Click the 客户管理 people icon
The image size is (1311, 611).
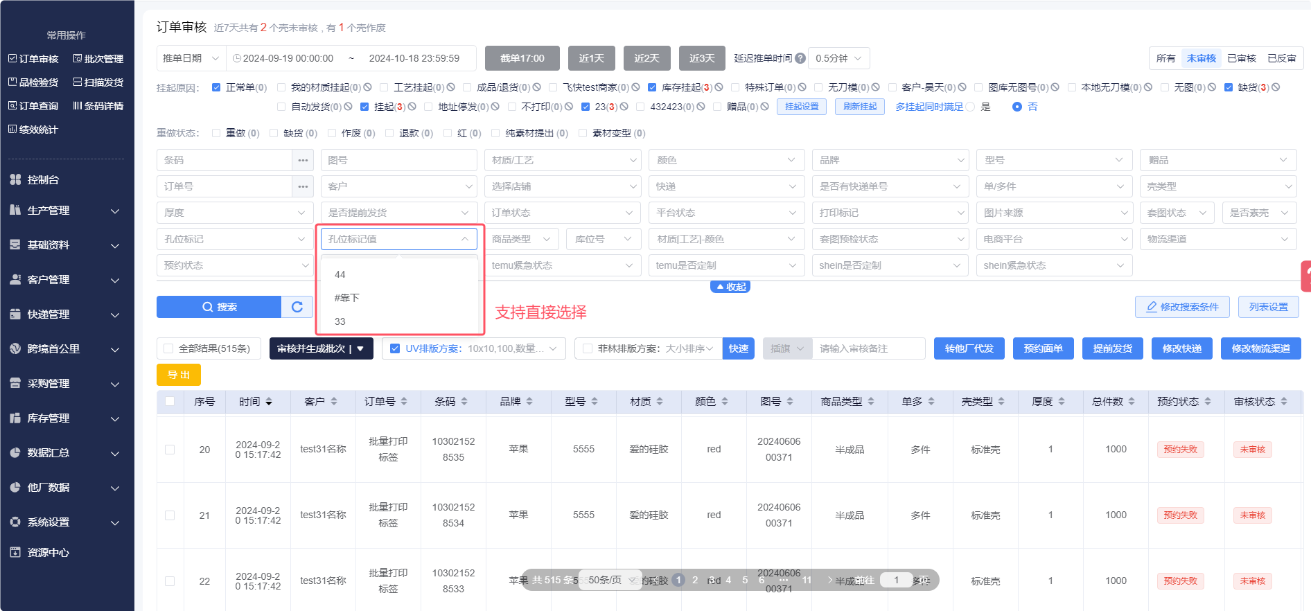click(x=15, y=279)
